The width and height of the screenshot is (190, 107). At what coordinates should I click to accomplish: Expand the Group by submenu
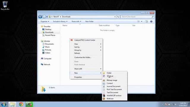click(86, 50)
